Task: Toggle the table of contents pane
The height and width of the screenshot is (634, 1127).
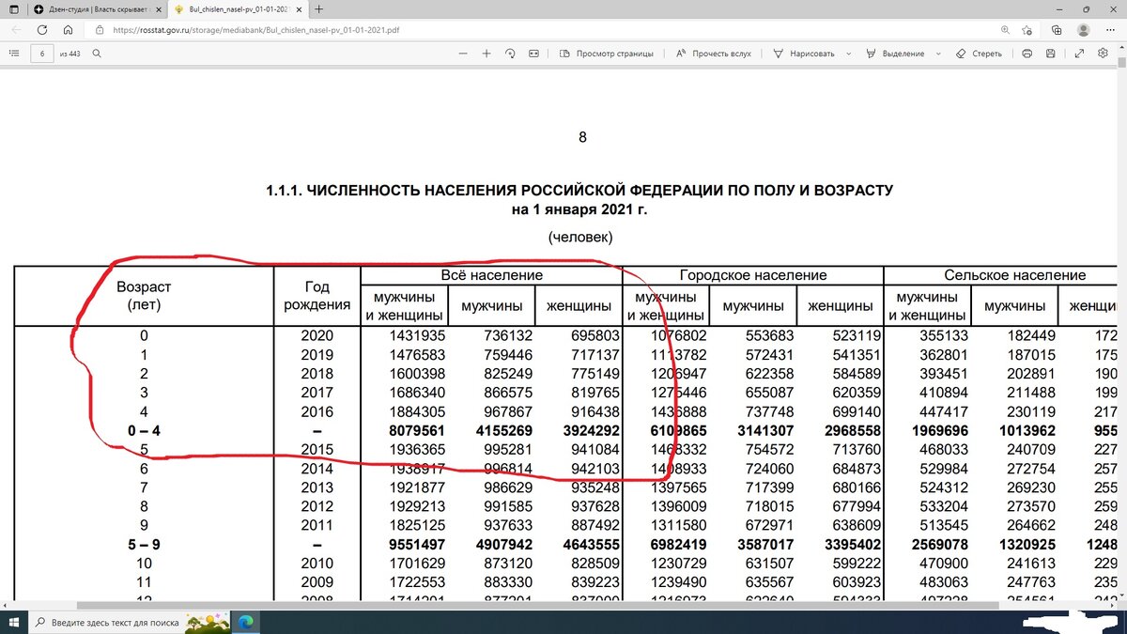Action: click(x=14, y=54)
